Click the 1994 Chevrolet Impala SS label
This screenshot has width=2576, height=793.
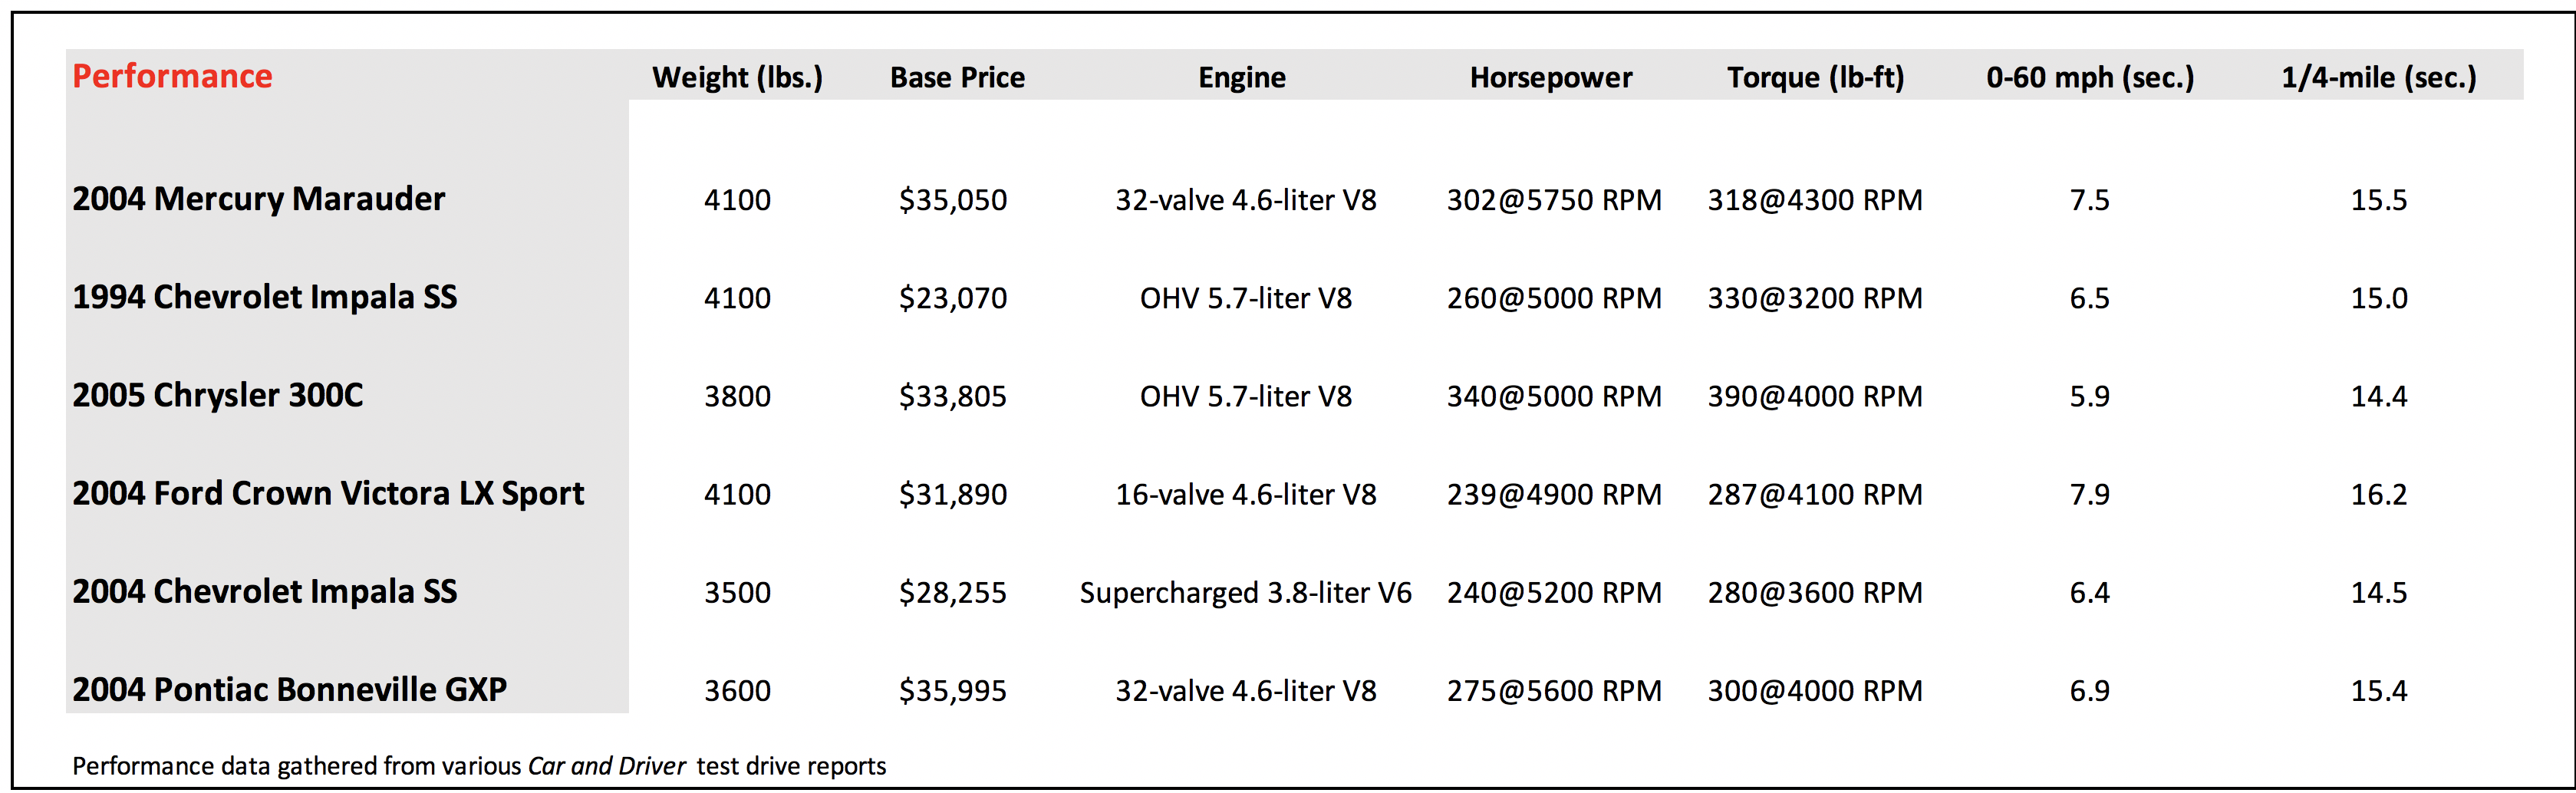pos(264,297)
